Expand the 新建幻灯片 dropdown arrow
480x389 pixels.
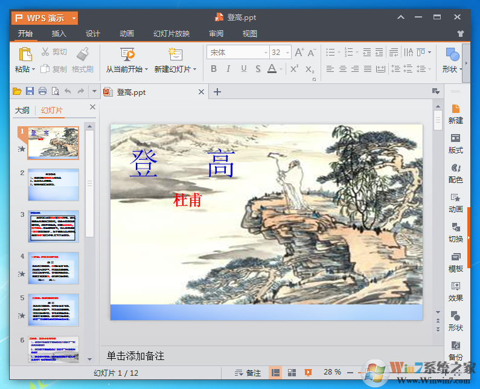point(195,69)
